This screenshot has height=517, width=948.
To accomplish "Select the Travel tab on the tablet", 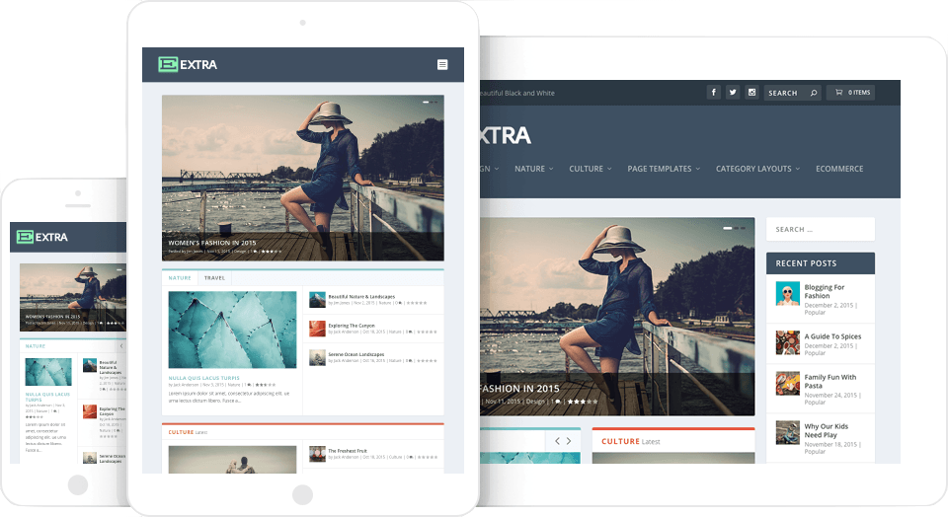I will point(214,278).
